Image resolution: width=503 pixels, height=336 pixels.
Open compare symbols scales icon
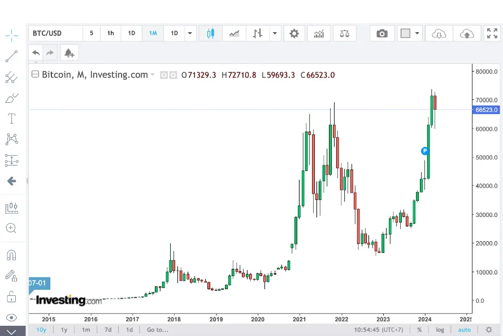click(x=345, y=33)
